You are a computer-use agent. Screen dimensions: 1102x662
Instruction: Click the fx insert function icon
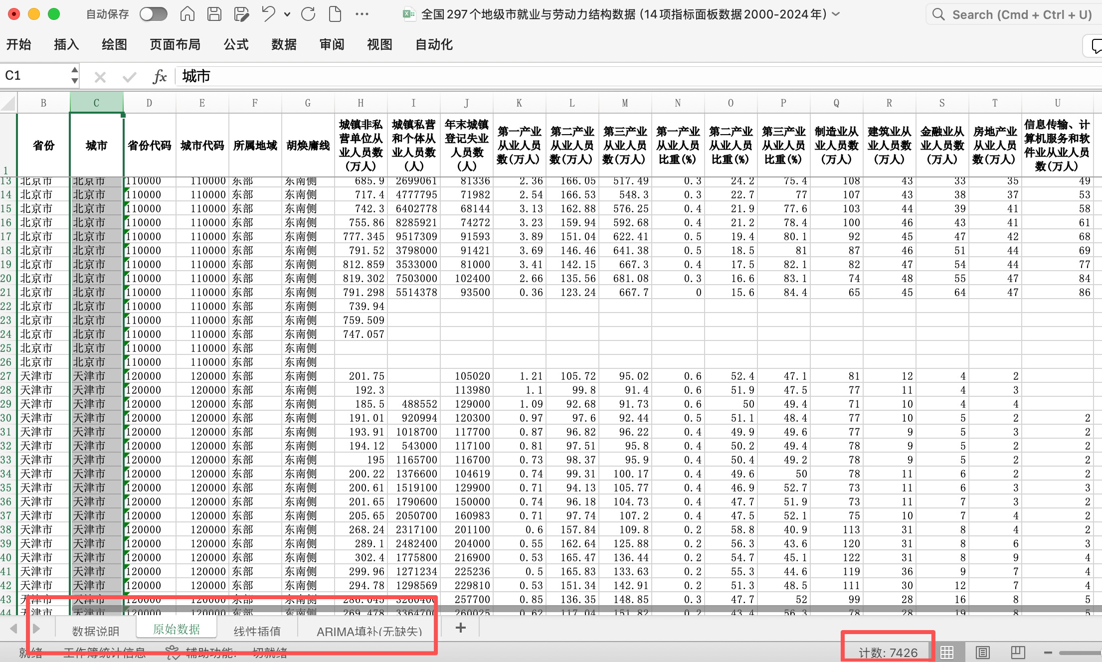(160, 76)
